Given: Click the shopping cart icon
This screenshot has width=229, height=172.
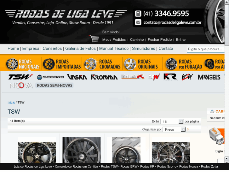Looking at the screenshot, I should pyautogui.click(x=94, y=39).
